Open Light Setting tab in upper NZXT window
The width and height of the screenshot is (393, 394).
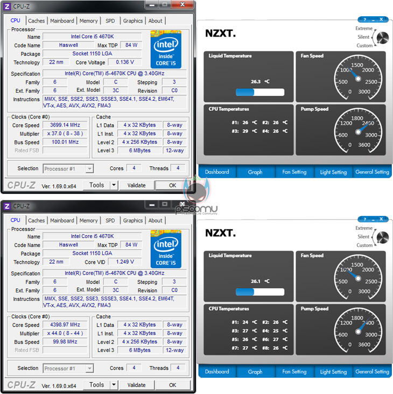click(333, 172)
